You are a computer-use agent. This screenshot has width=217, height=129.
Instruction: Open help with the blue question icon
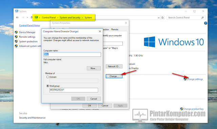click(205, 23)
